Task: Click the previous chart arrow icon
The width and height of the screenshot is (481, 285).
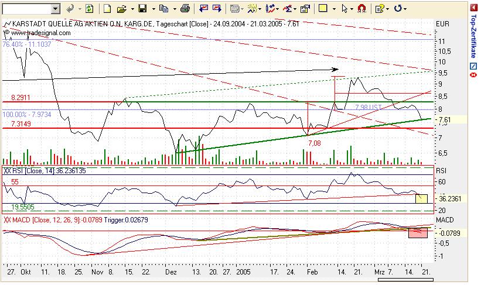Action: pos(203,9)
